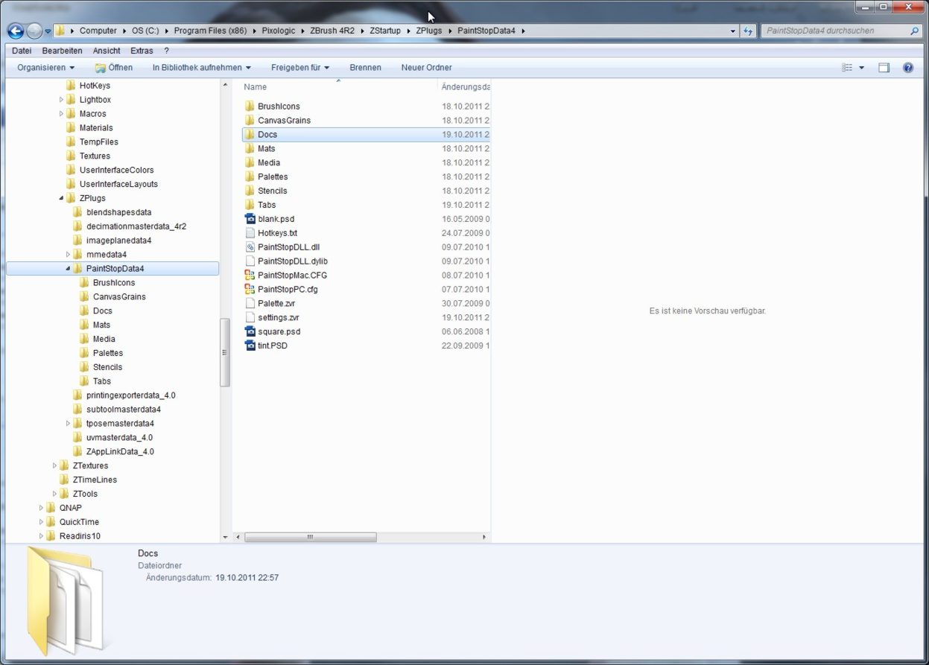Open the Extras menu
Screen dimensions: 929x665
141,50
